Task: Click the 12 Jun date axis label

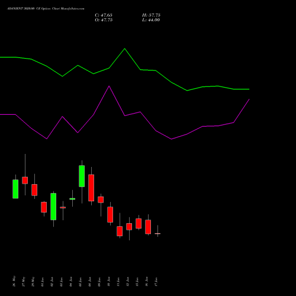Action: pos(128,282)
